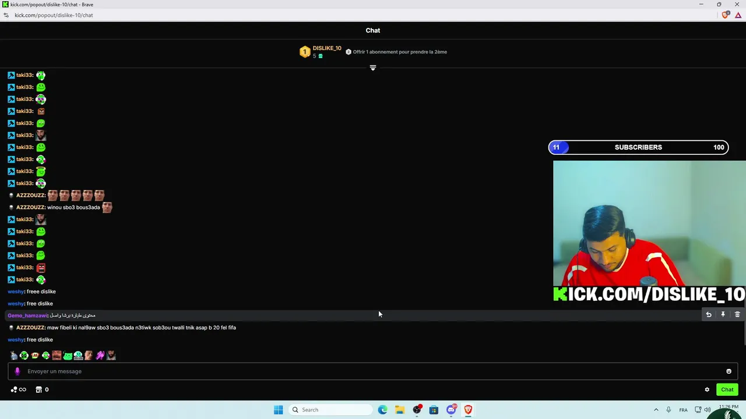
Task: Open Brave Shields lion icon
Action: click(725, 15)
